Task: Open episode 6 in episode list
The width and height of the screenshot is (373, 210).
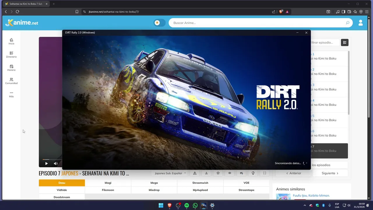Action: (329, 136)
